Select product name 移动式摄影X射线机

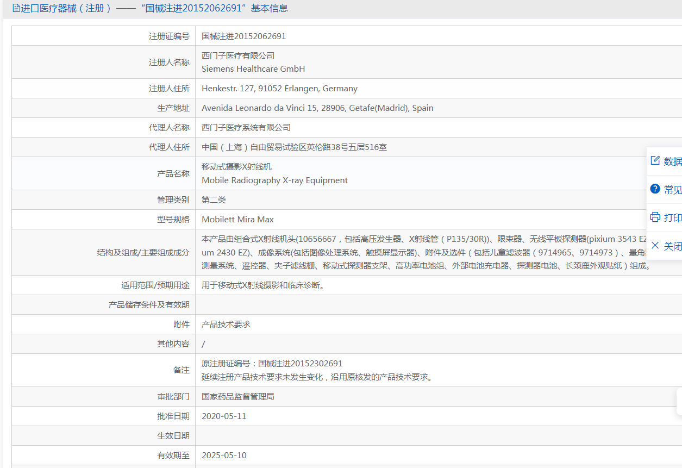tap(236, 166)
